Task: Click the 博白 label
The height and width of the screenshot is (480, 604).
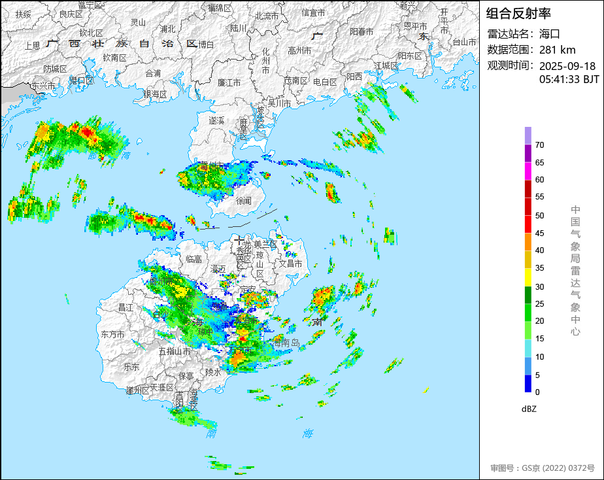Action: pyautogui.click(x=206, y=44)
